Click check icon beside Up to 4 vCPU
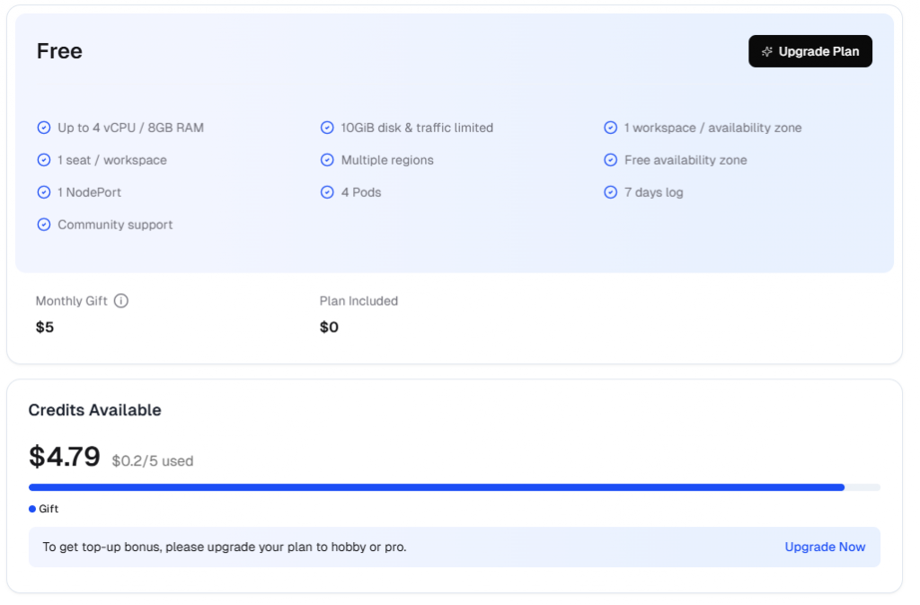The width and height of the screenshot is (920, 605). click(x=44, y=128)
